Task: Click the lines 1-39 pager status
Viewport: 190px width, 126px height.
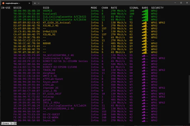Action: tap(9, 123)
